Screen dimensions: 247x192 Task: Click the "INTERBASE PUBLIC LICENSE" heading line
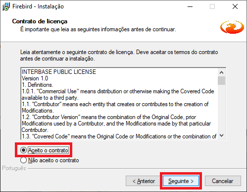click(59, 72)
